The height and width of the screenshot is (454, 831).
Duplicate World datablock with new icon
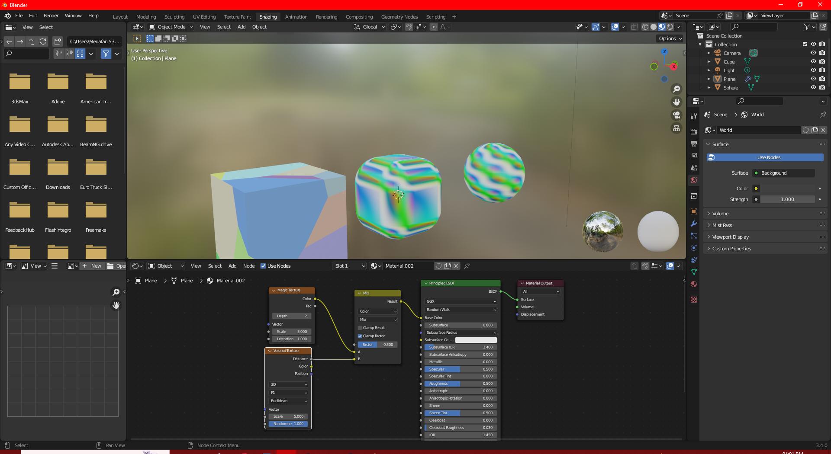815,130
